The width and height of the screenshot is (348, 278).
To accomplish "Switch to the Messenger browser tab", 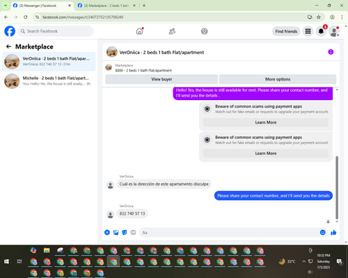I will (x=42, y=6).
